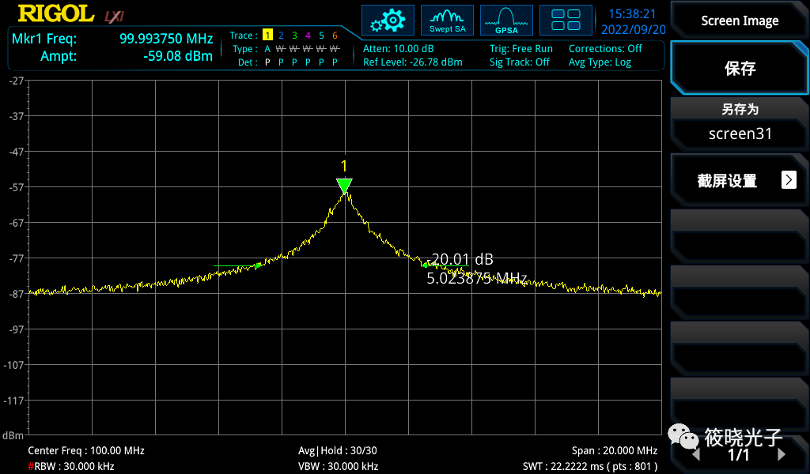Open the system settings gear icon
Image resolution: width=810 pixels, height=474 pixels.
point(388,20)
